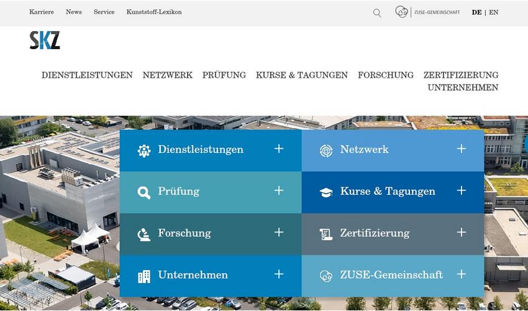Image resolution: width=528 pixels, height=311 pixels.
Task: Expand the Dienstleistungen tile plus sign
Action: (x=279, y=149)
